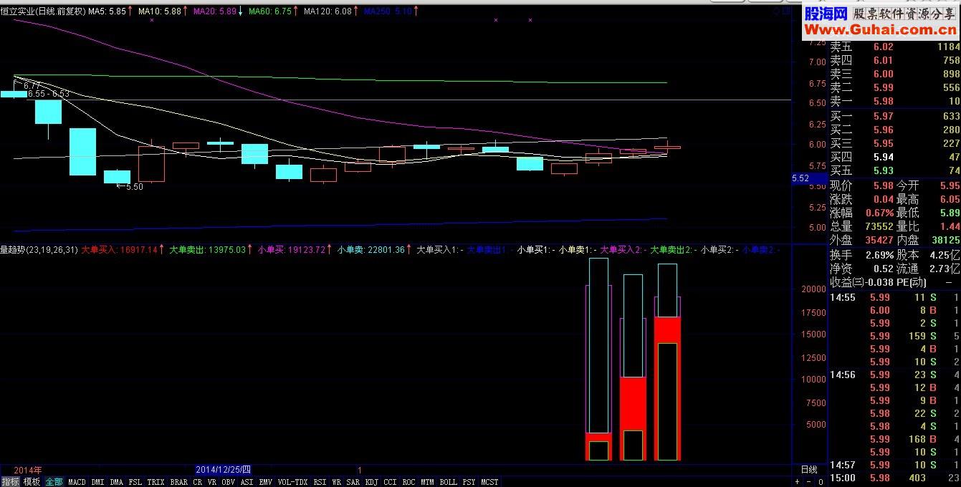Select the DMA indicator tab

[x=117, y=482]
